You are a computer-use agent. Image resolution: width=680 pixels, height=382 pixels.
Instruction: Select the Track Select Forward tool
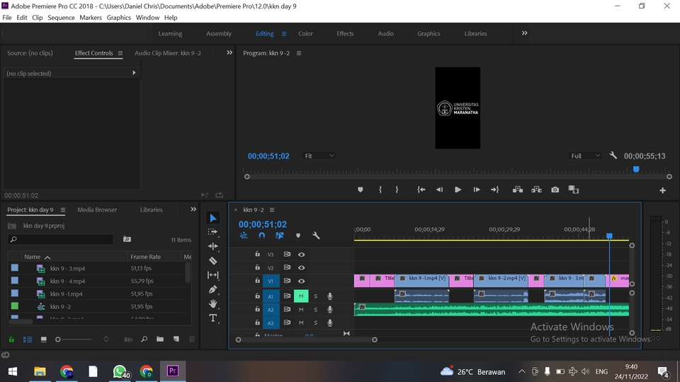click(213, 232)
